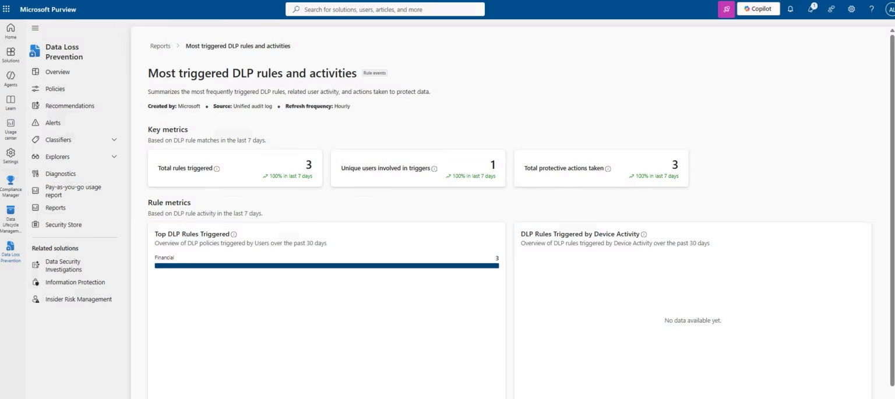Click 'Refresh frequency: Hourly' text
Screen dimensions: 895x399
pyautogui.click(x=318, y=107)
